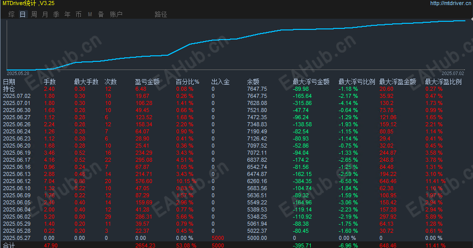This screenshot has height=248, width=473.
Task: Switch to the M tab
Action: pos(90,14)
